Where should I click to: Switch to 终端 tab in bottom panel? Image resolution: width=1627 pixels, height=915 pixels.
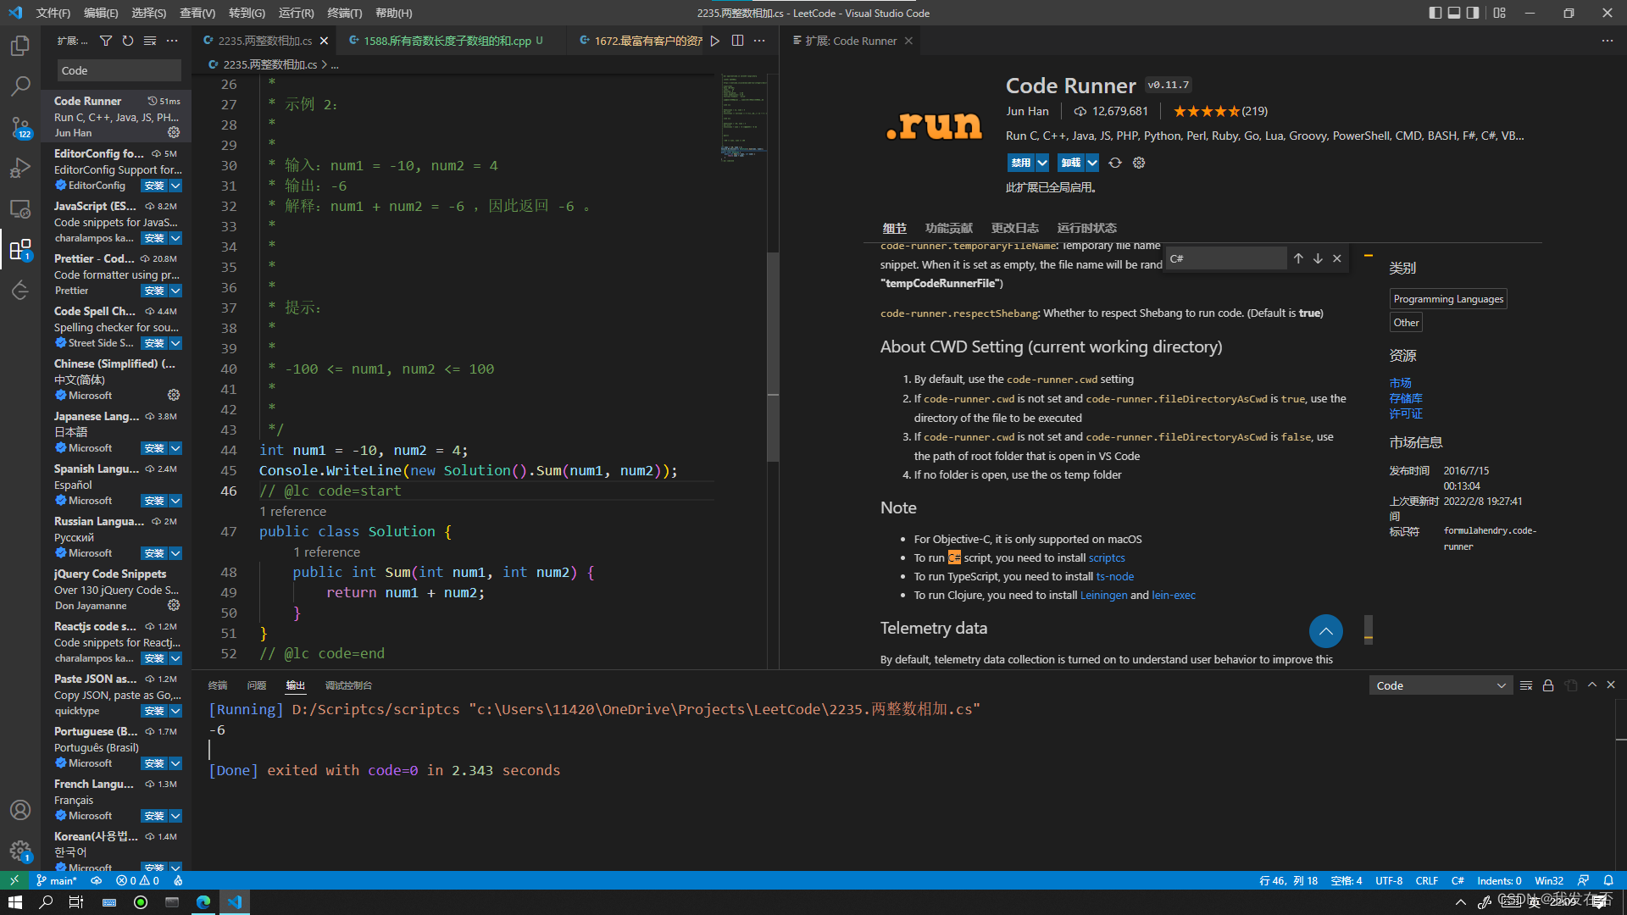218,685
